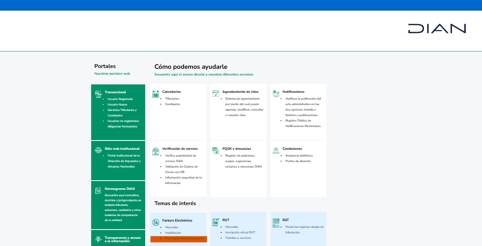482x246 pixels.
Task: Open Sistema de agendamiento description link
Action: click(244, 107)
